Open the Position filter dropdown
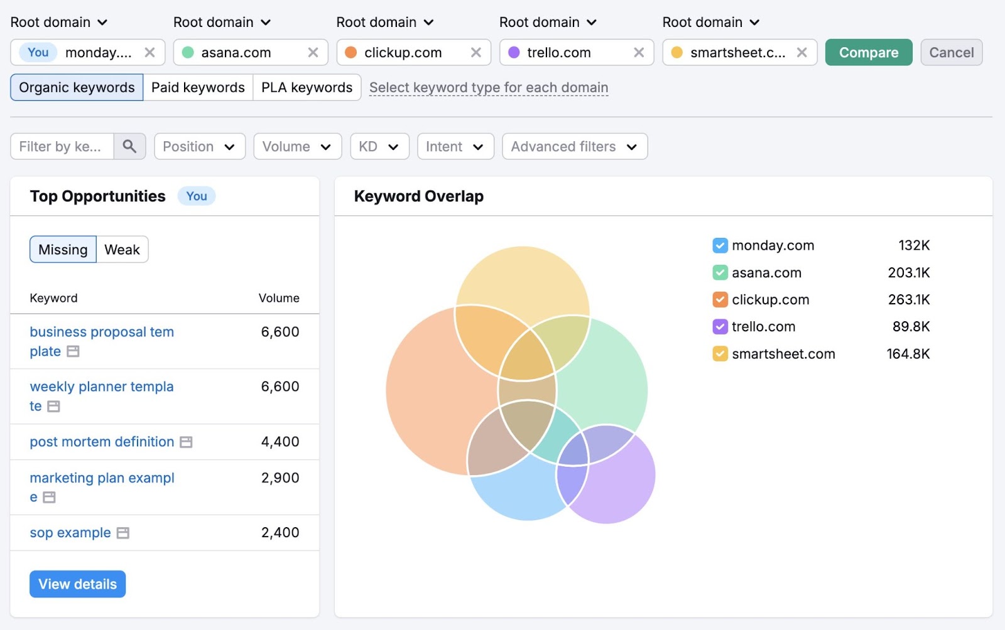This screenshot has width=1005, height=630. (199, 146)
